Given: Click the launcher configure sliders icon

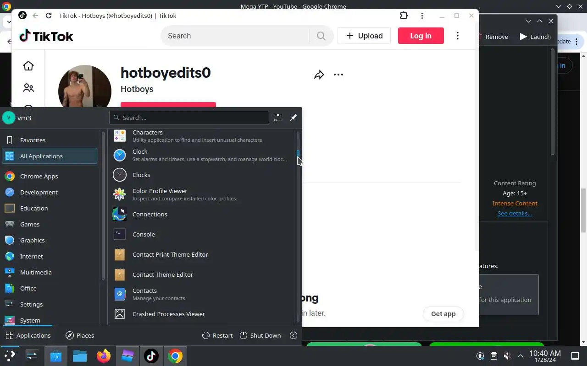Looking at the screenshot, I should [278, 118].
